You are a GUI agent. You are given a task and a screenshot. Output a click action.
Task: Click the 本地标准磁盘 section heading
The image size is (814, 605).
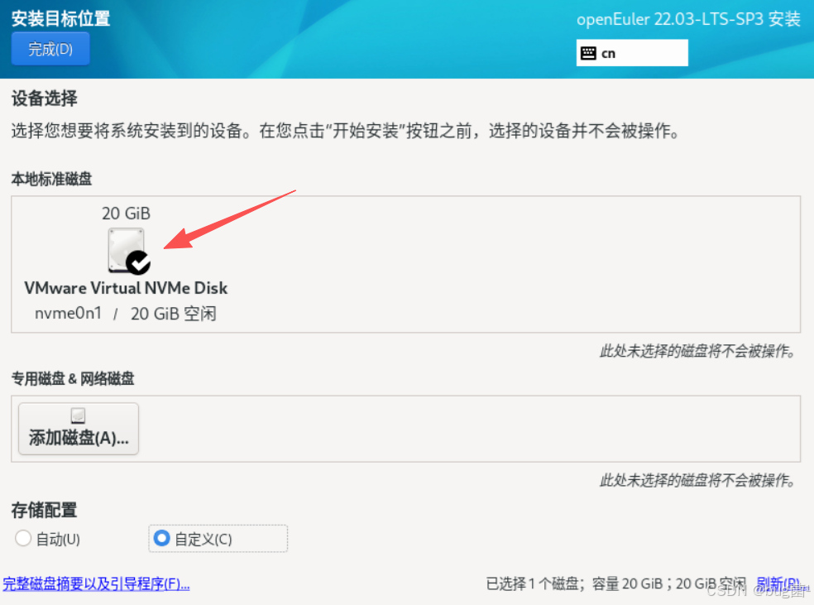coord(52,179)
